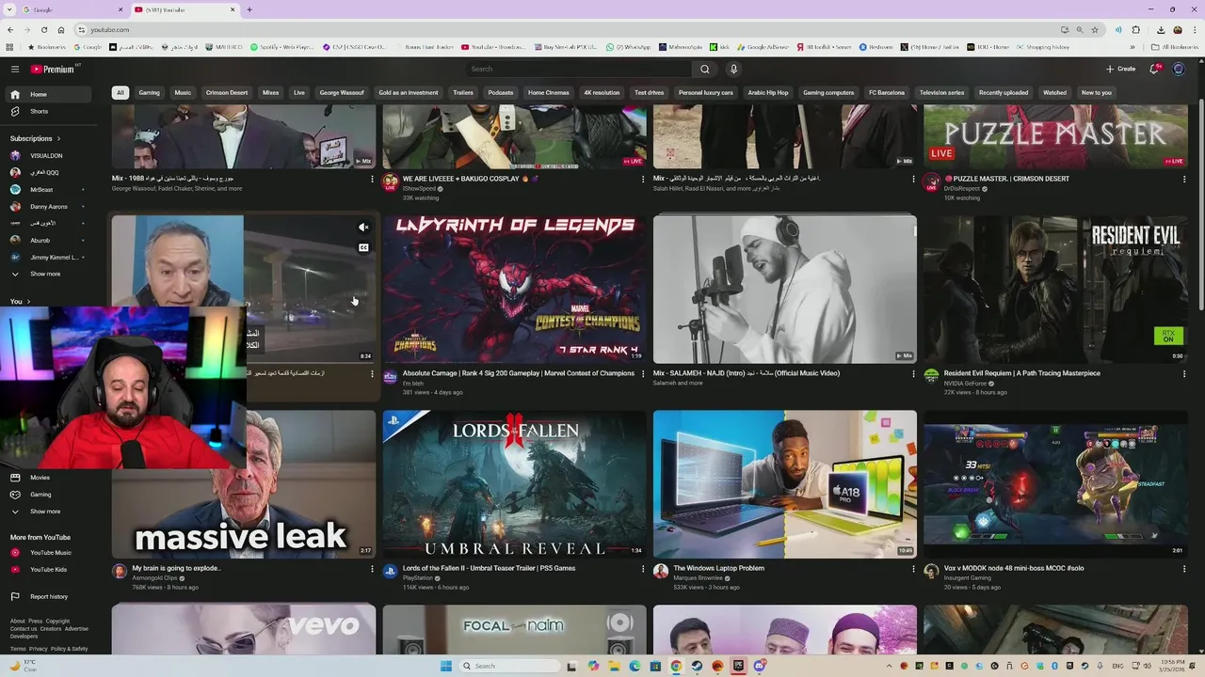Open options menu for Windows Laptop Problem video

click(913, 569)
